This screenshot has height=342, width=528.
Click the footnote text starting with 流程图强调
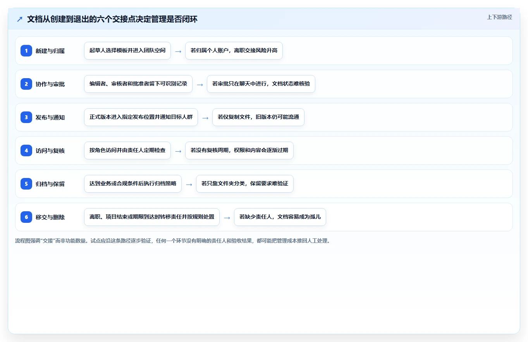click(x=172, y=241)
